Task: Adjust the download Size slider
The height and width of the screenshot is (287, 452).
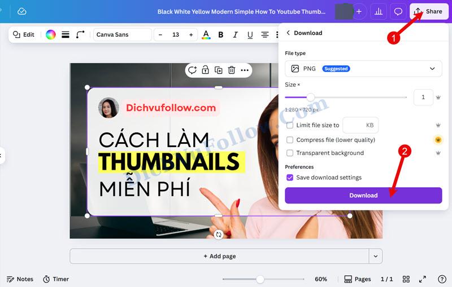Action: [310, 97]
